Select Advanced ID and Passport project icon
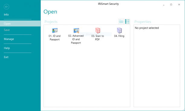185x111 pixels. [76, 31]
